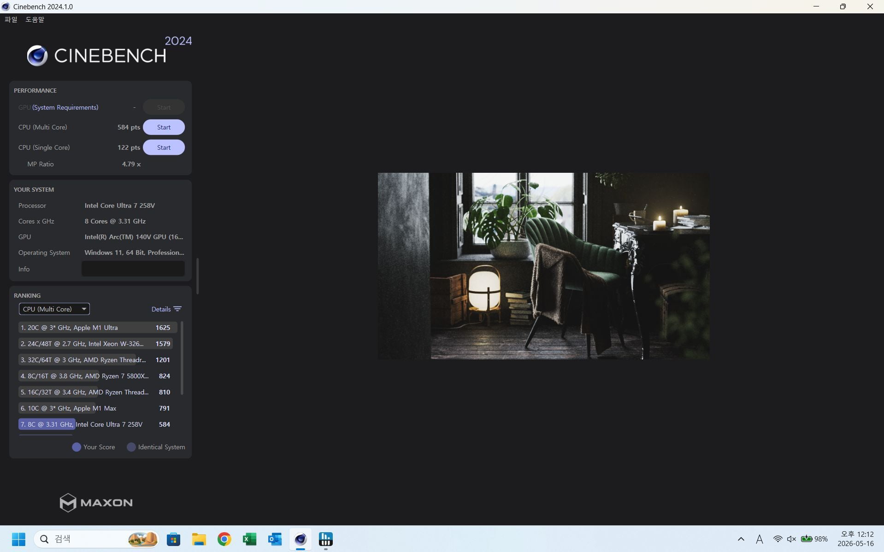
Task: Select the AMD Ryzen 7 5800X ranking row
Action: click(95, 376)
